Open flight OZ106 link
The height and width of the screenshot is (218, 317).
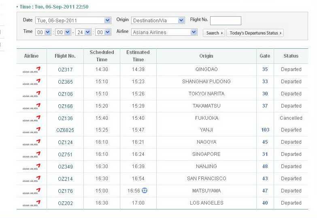(65, 94)
